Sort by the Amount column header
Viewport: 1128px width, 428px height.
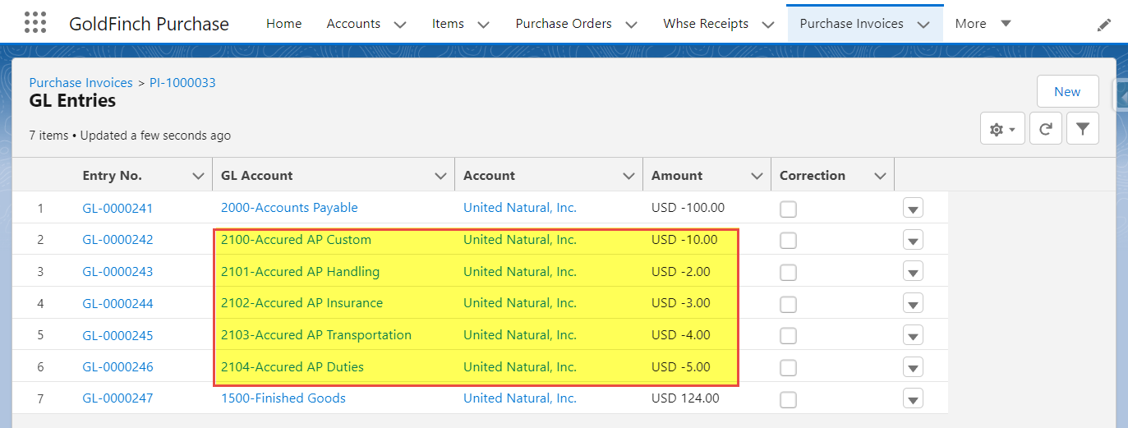pos(677,176)
